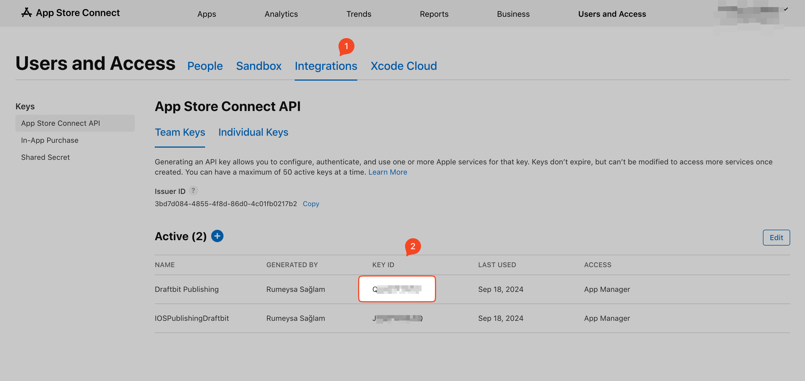Open the Issuer ID help tooltip
Viewport: 805px width, 381px height.
tap(193, 191)
